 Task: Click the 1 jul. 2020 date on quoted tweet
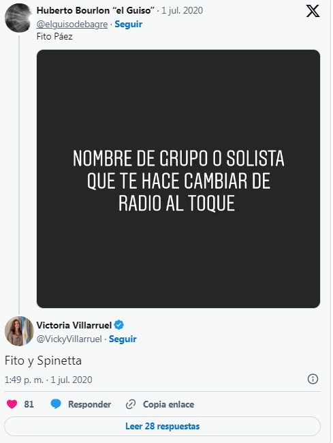point(182,10)
